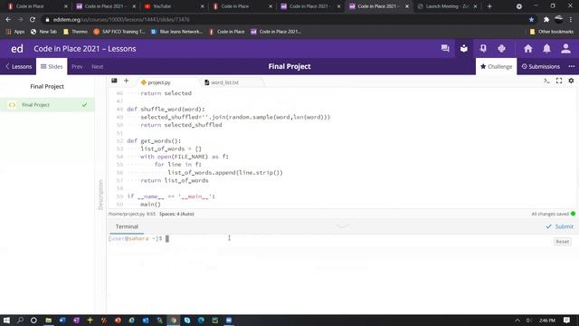Viewport: 579px width, 326px height.
Task: Bookmark this page with the star
Action: (x=531, y=19)
